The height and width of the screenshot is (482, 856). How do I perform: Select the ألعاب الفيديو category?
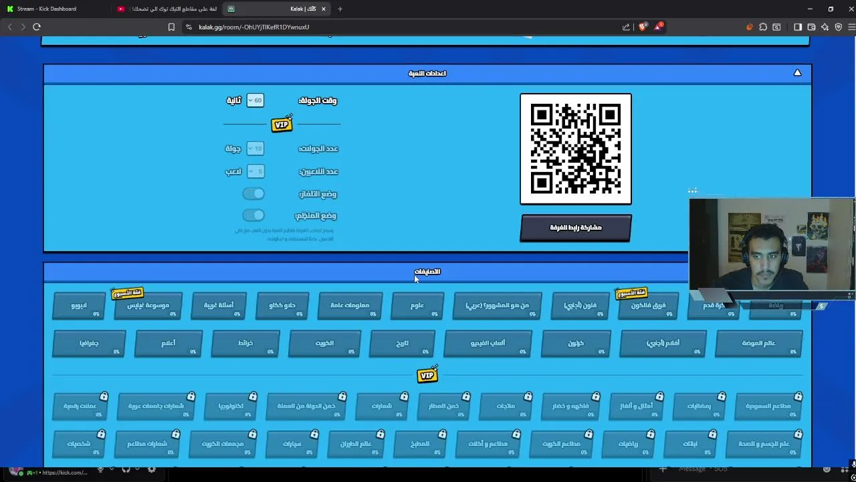(x=488, y=343)
